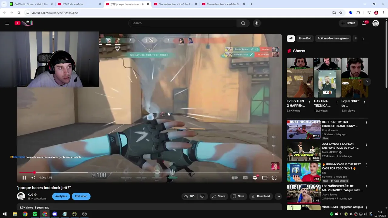The image size is (388, 218).
Task: Mute audio on the playing tab
Action: tap(143, 4)
